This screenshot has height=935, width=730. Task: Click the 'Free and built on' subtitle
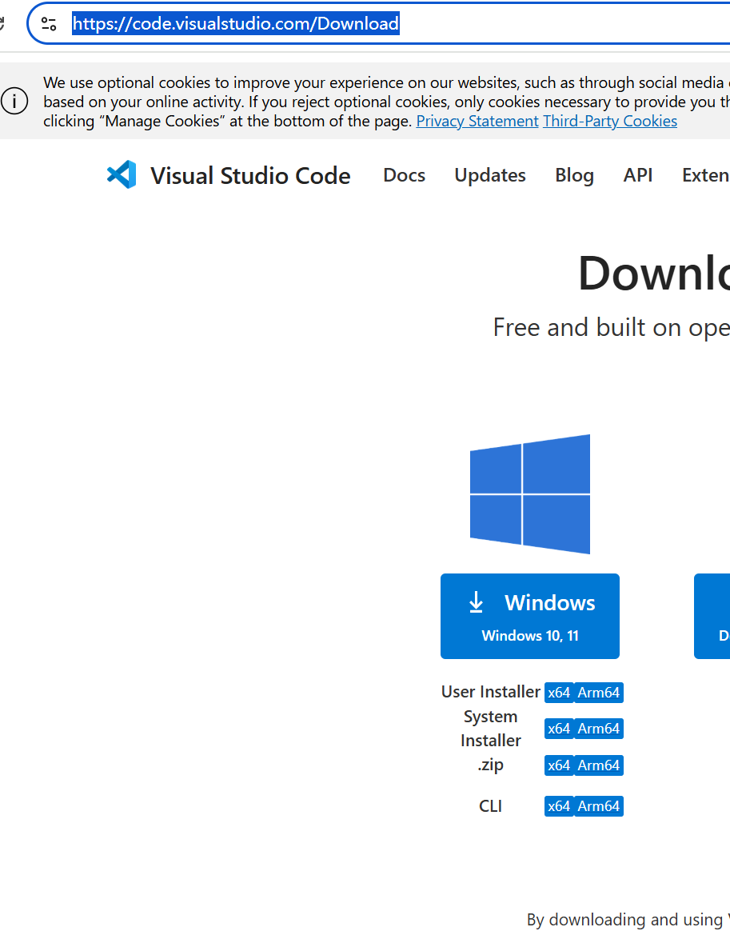pos(612,327)
